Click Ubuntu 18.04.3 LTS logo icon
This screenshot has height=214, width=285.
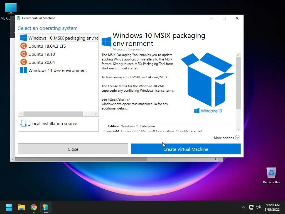[x=23, y=46]
